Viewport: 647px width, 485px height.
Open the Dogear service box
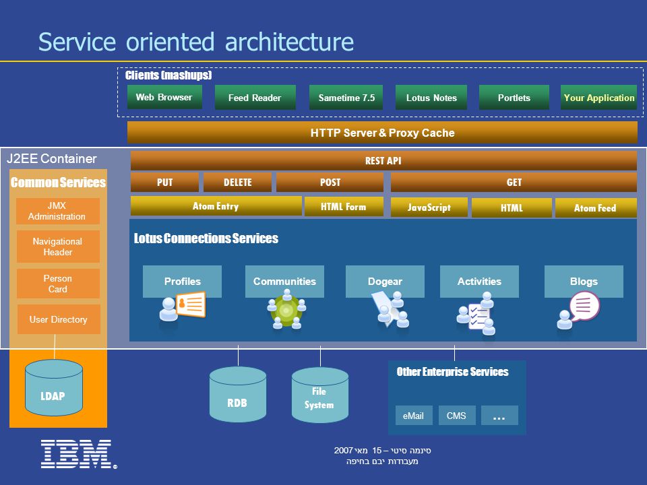coord(385,282)
